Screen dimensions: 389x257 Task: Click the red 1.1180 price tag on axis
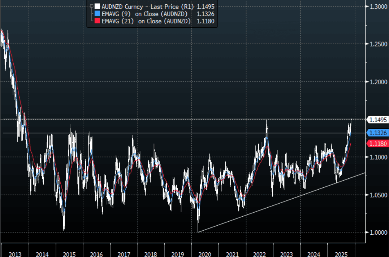(377, 144)
